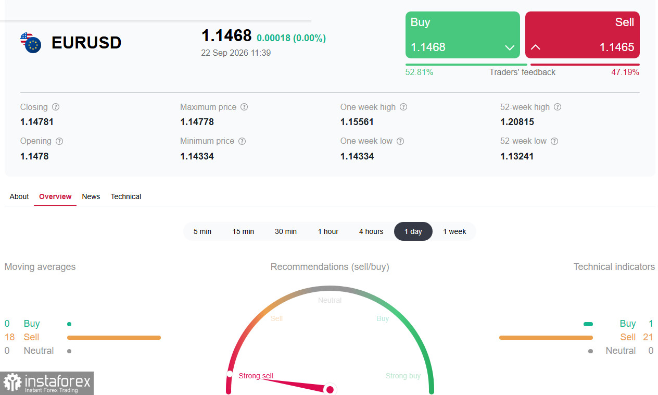Open help icon next to 52-week low
This screenshot has height=395, width=658.
click(x=554, y=141)
